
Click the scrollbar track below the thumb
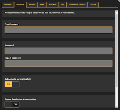coord(116,96)
